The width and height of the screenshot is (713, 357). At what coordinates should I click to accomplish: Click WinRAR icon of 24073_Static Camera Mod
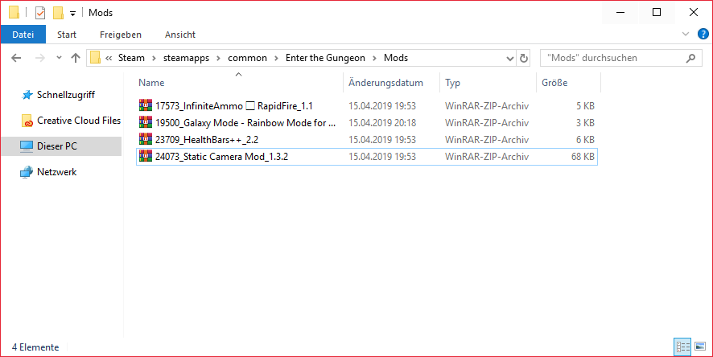point(146,156)
